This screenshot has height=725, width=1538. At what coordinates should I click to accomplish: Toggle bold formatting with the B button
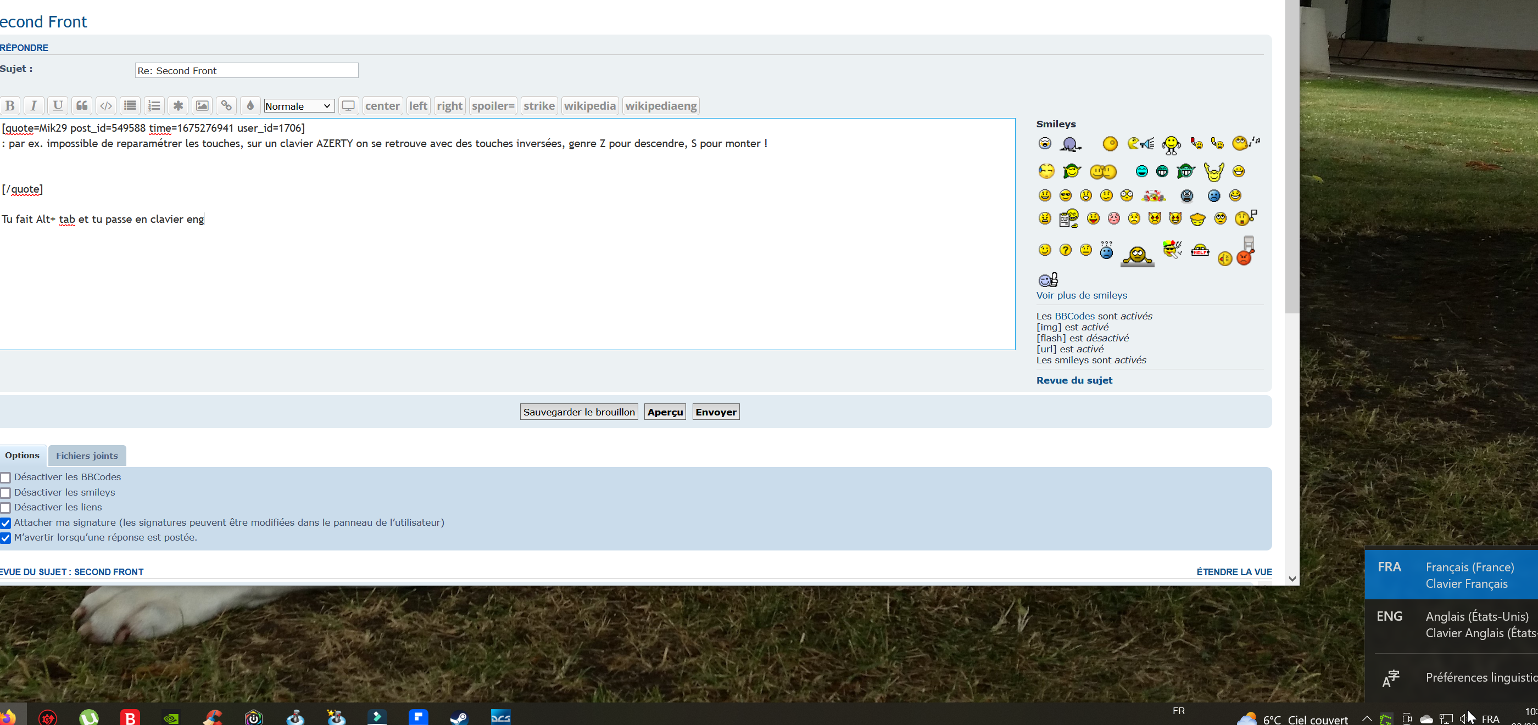pos(9,105)
